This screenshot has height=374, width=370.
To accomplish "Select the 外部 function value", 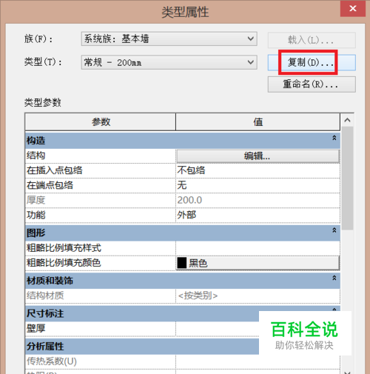I will [x=258, y=215].
